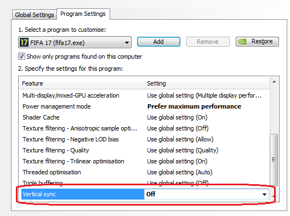The width and height of the screenshot is (290, 216).
Task: Click the NVIDIA logo on Restore button
Action: pyautogui.click(x=242, y=42)
